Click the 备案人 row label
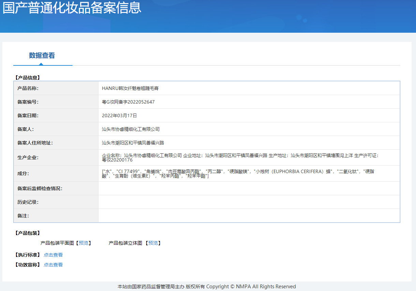 [x=26, y=129]
